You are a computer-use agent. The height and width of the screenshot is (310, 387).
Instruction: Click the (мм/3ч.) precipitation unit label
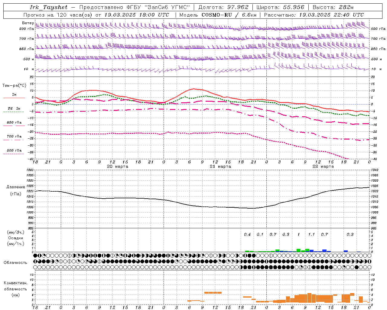pyautogui.click(x=16, y=232)
